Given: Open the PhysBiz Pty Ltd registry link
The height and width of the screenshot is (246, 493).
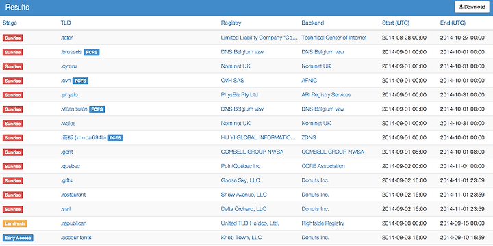Looking at the screenshot, I should tap(240, 95).
